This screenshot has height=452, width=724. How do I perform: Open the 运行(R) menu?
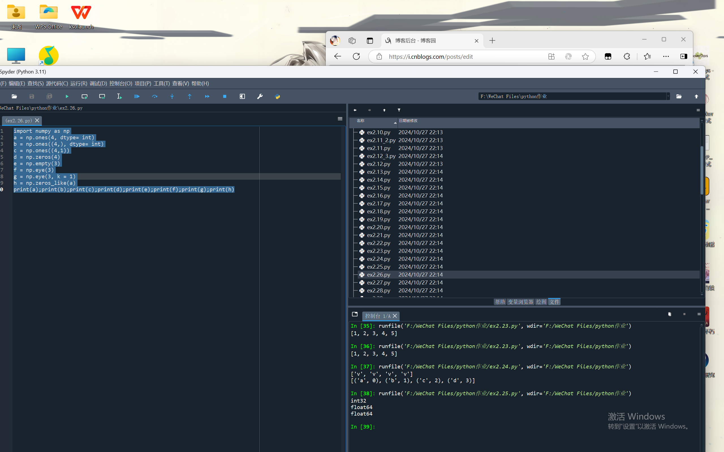coord(79,83)
